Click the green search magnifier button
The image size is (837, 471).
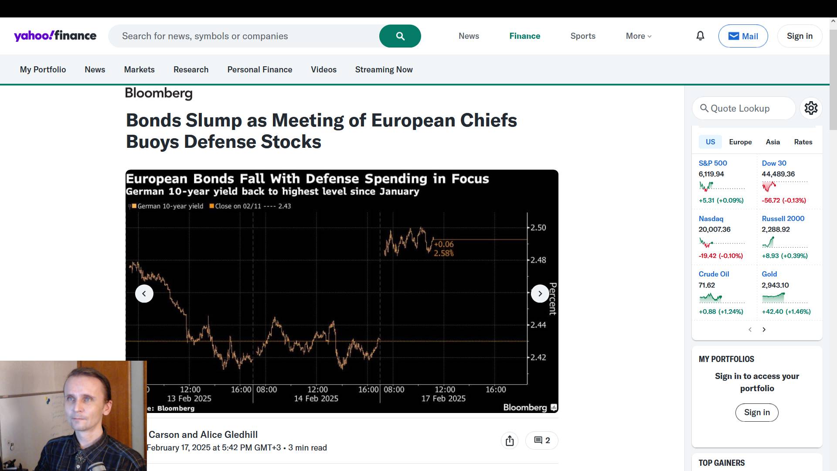coord(400,36)
